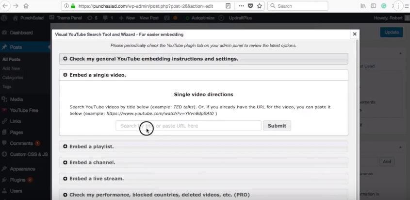Image resolution: width=410 pixels, height=200 pixels.
Task: Show sidebars icon in browser toolbar
Action: 374,6
